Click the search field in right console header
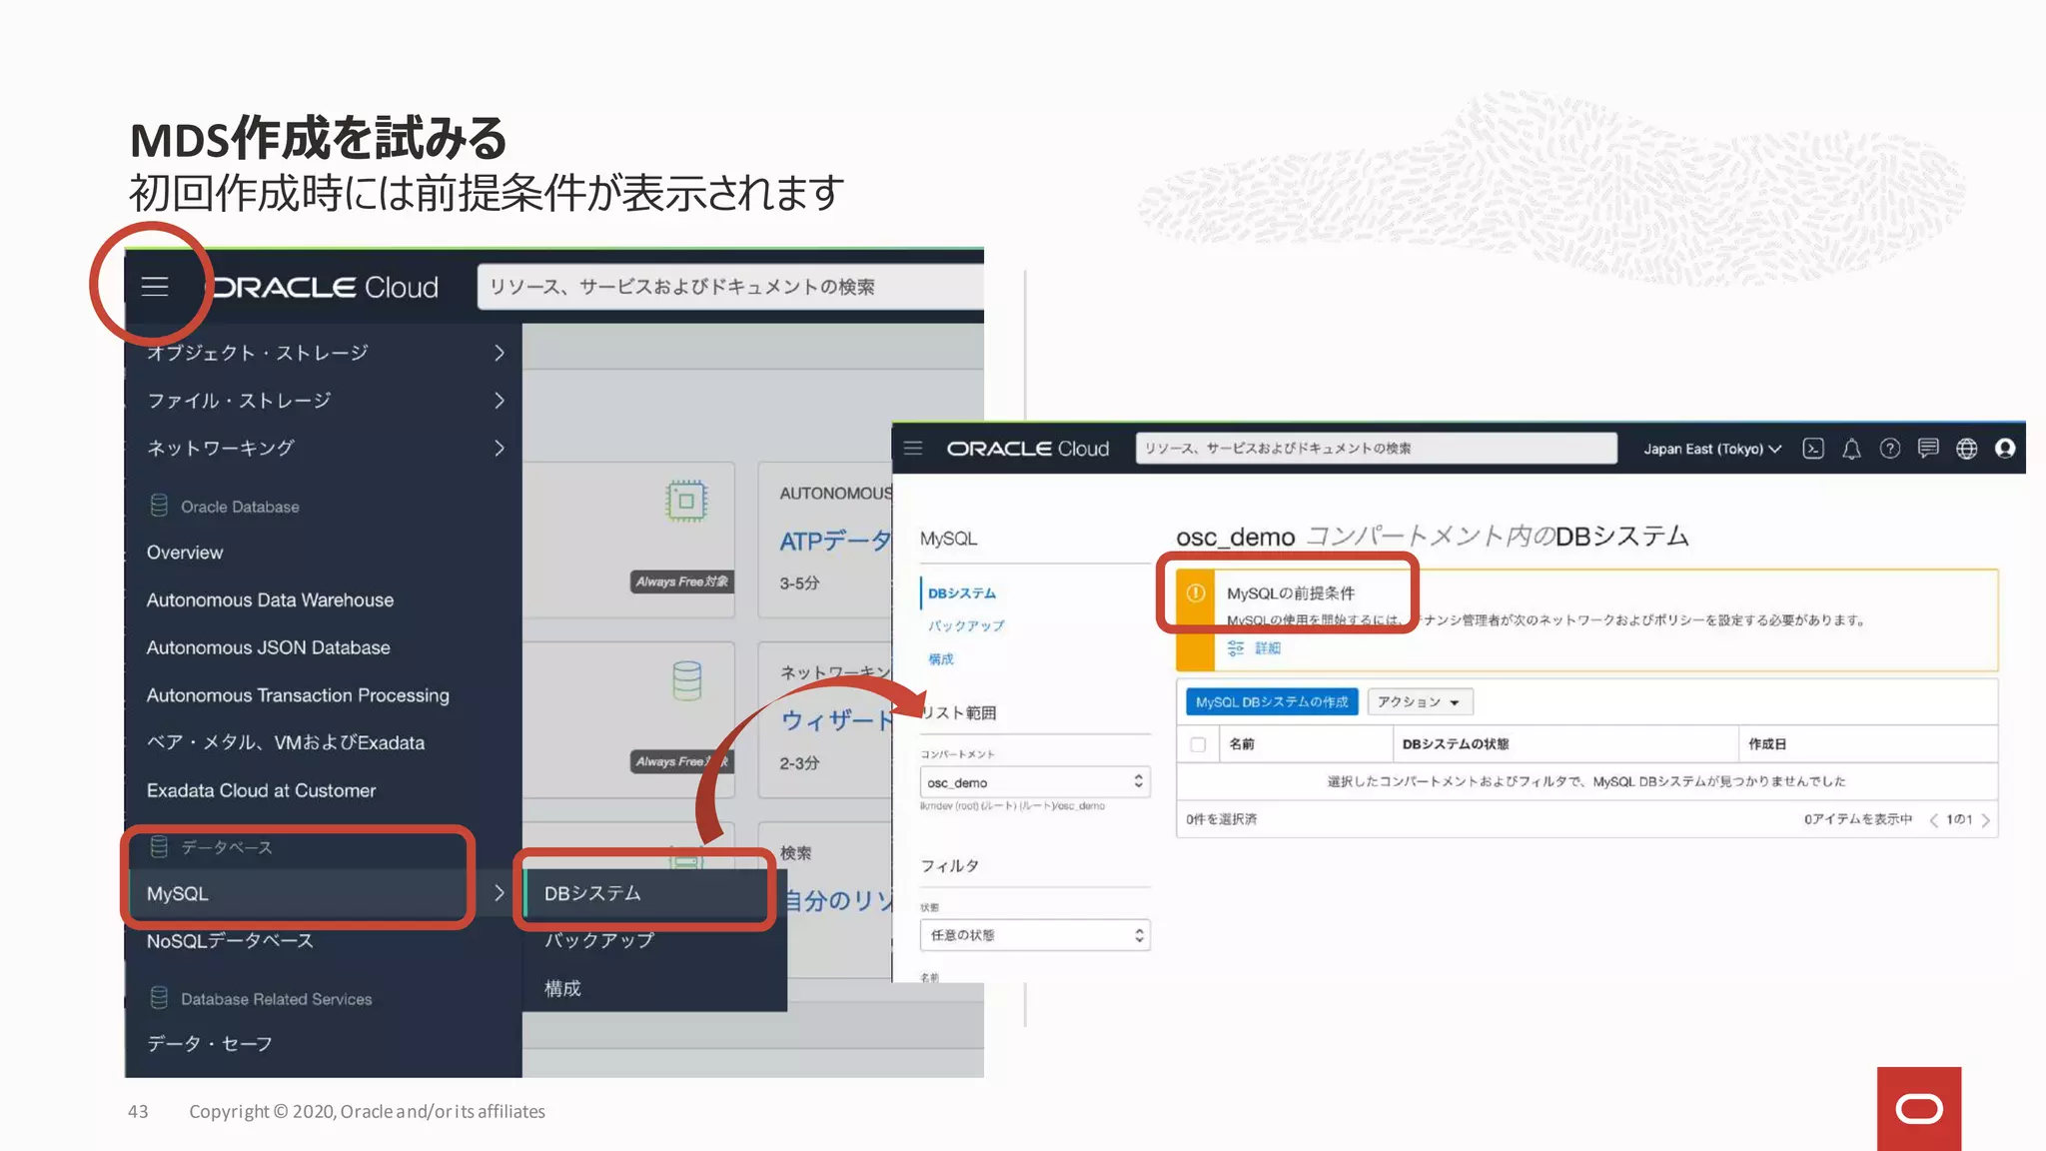2046x1151 pixels. (x=1377, y=449)
